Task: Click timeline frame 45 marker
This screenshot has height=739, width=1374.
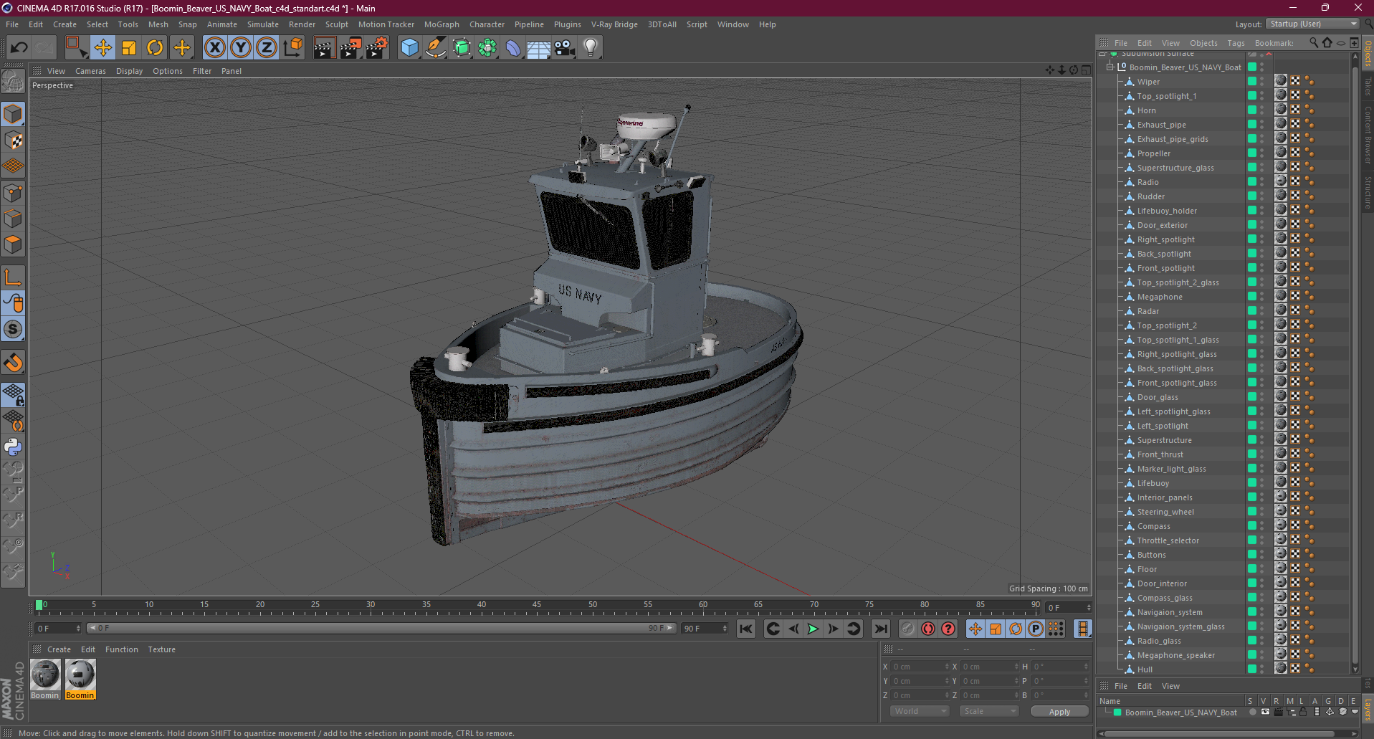Action: pyautogui.click(x=537, y=606)
